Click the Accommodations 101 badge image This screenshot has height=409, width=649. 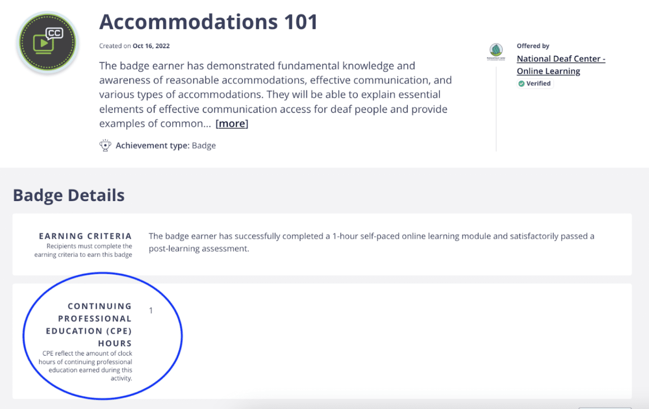click(47, 42)
